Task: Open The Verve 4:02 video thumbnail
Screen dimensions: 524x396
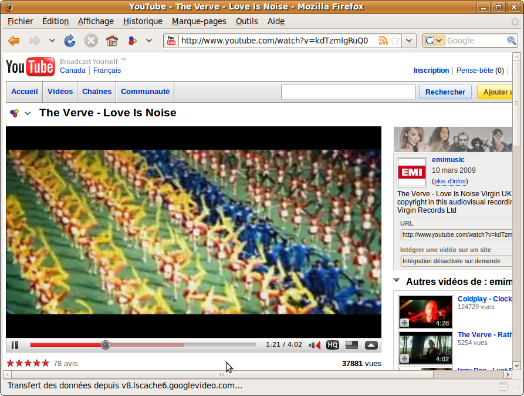Action: click(425, 347)
